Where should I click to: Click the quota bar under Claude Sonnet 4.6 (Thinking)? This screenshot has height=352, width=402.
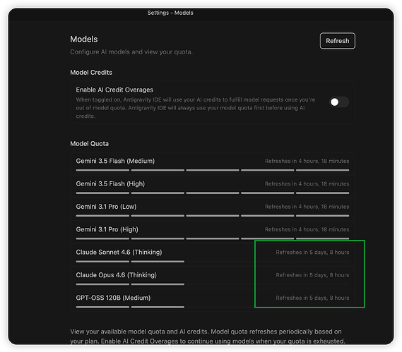213,262
